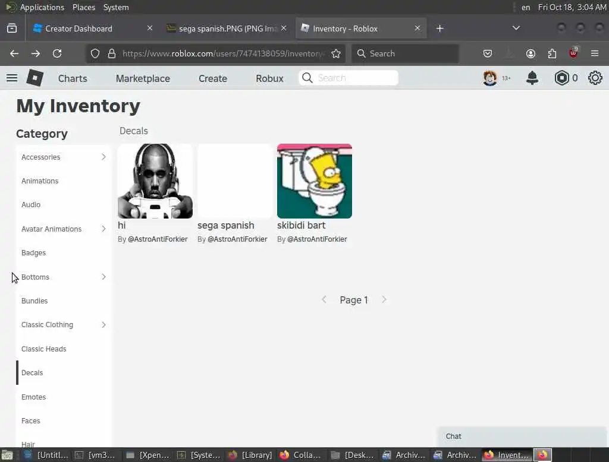Open the Places system menu
The height and width of the screenshot is (462, 609).
[x=84, y=7]
